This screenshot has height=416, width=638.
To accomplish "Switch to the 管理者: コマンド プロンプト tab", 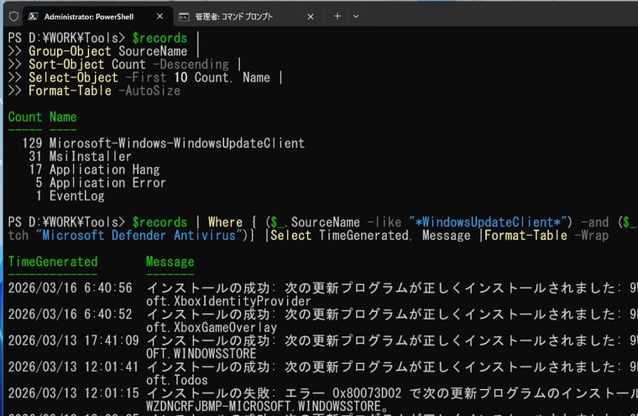I will click(248, 17).
